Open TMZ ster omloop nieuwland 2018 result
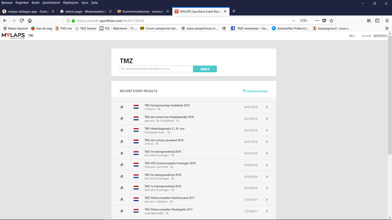Image resolution: width=392 pixels, height=220 pixels. (x=163, y=140)
